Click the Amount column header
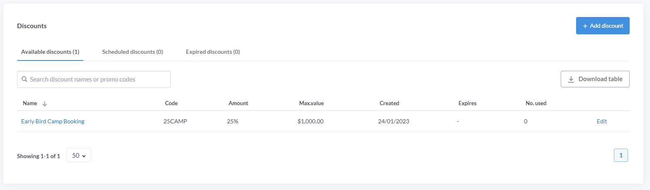The image size is (650, 190). tap(238, 103)
